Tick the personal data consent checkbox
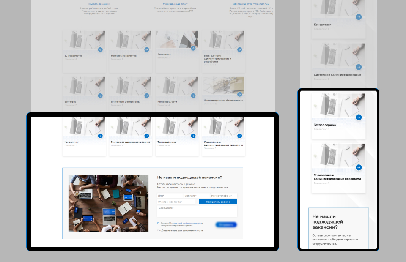 159,223
